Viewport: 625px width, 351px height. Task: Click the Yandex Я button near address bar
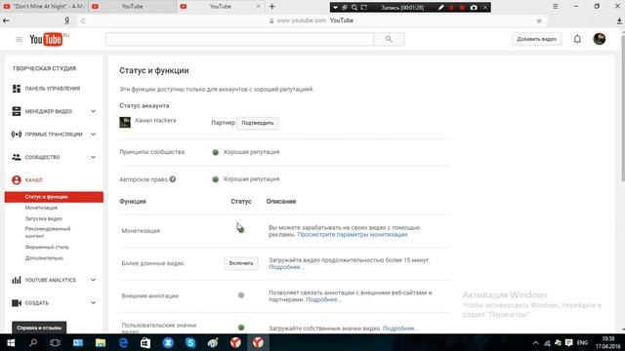click(67, 20)
